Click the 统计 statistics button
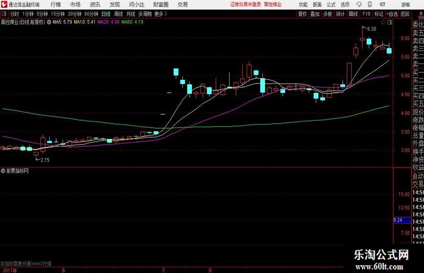This screenshot has width=424, height=273. click(x=341, y=14)
